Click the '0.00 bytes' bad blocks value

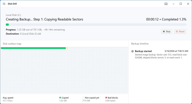coord(110,101)
